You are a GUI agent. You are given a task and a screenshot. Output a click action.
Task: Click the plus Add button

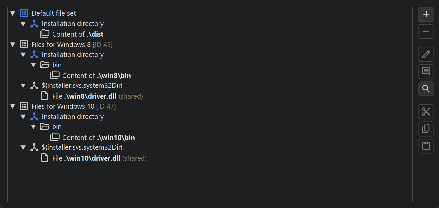tap(426, 14)
